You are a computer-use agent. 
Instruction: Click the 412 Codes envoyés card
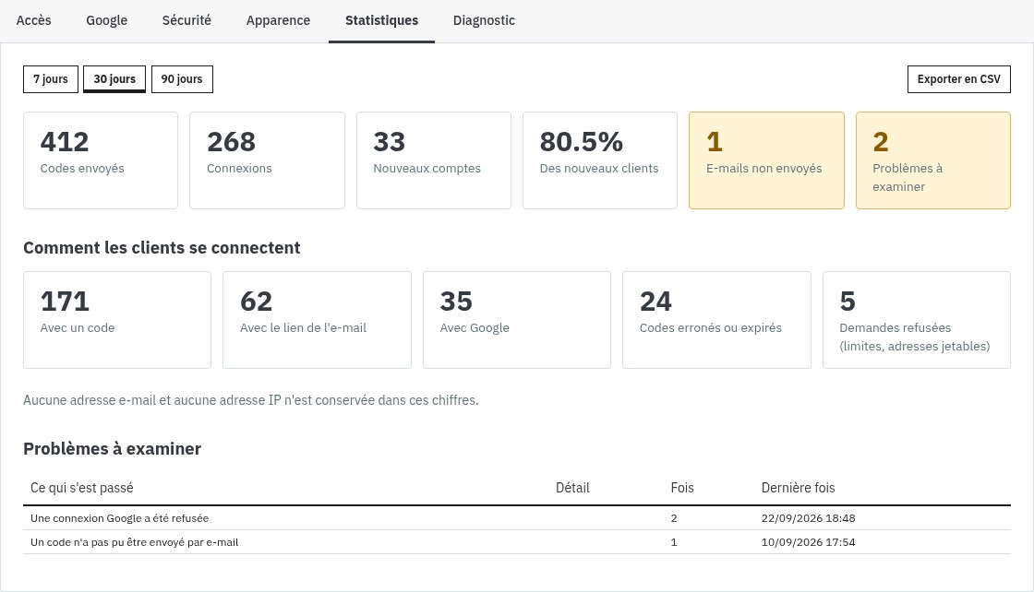coord(101,160)
